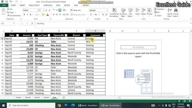Screen dimensions: 192x108
Task: Open Find & Select binoculars menu
Action: (176, 13)
